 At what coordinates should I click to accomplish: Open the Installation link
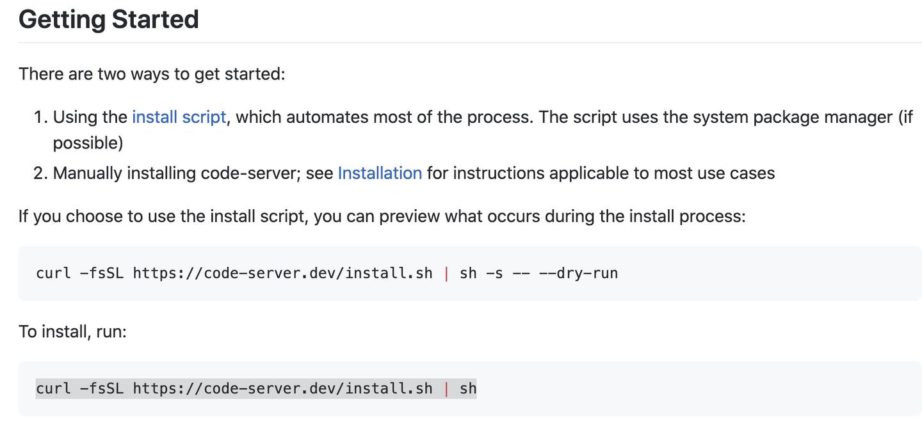pyautogui.click(x=379, y=171)
